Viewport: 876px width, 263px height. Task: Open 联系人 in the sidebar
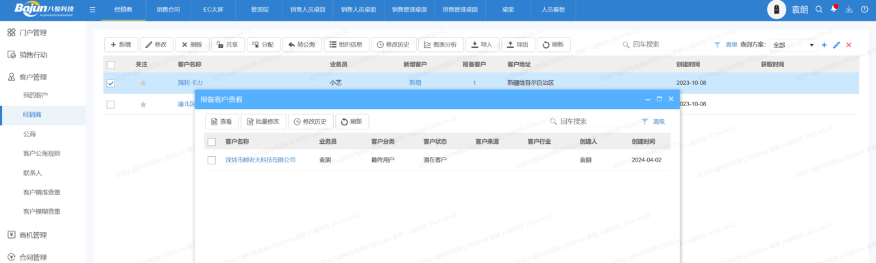coord(32,173)
